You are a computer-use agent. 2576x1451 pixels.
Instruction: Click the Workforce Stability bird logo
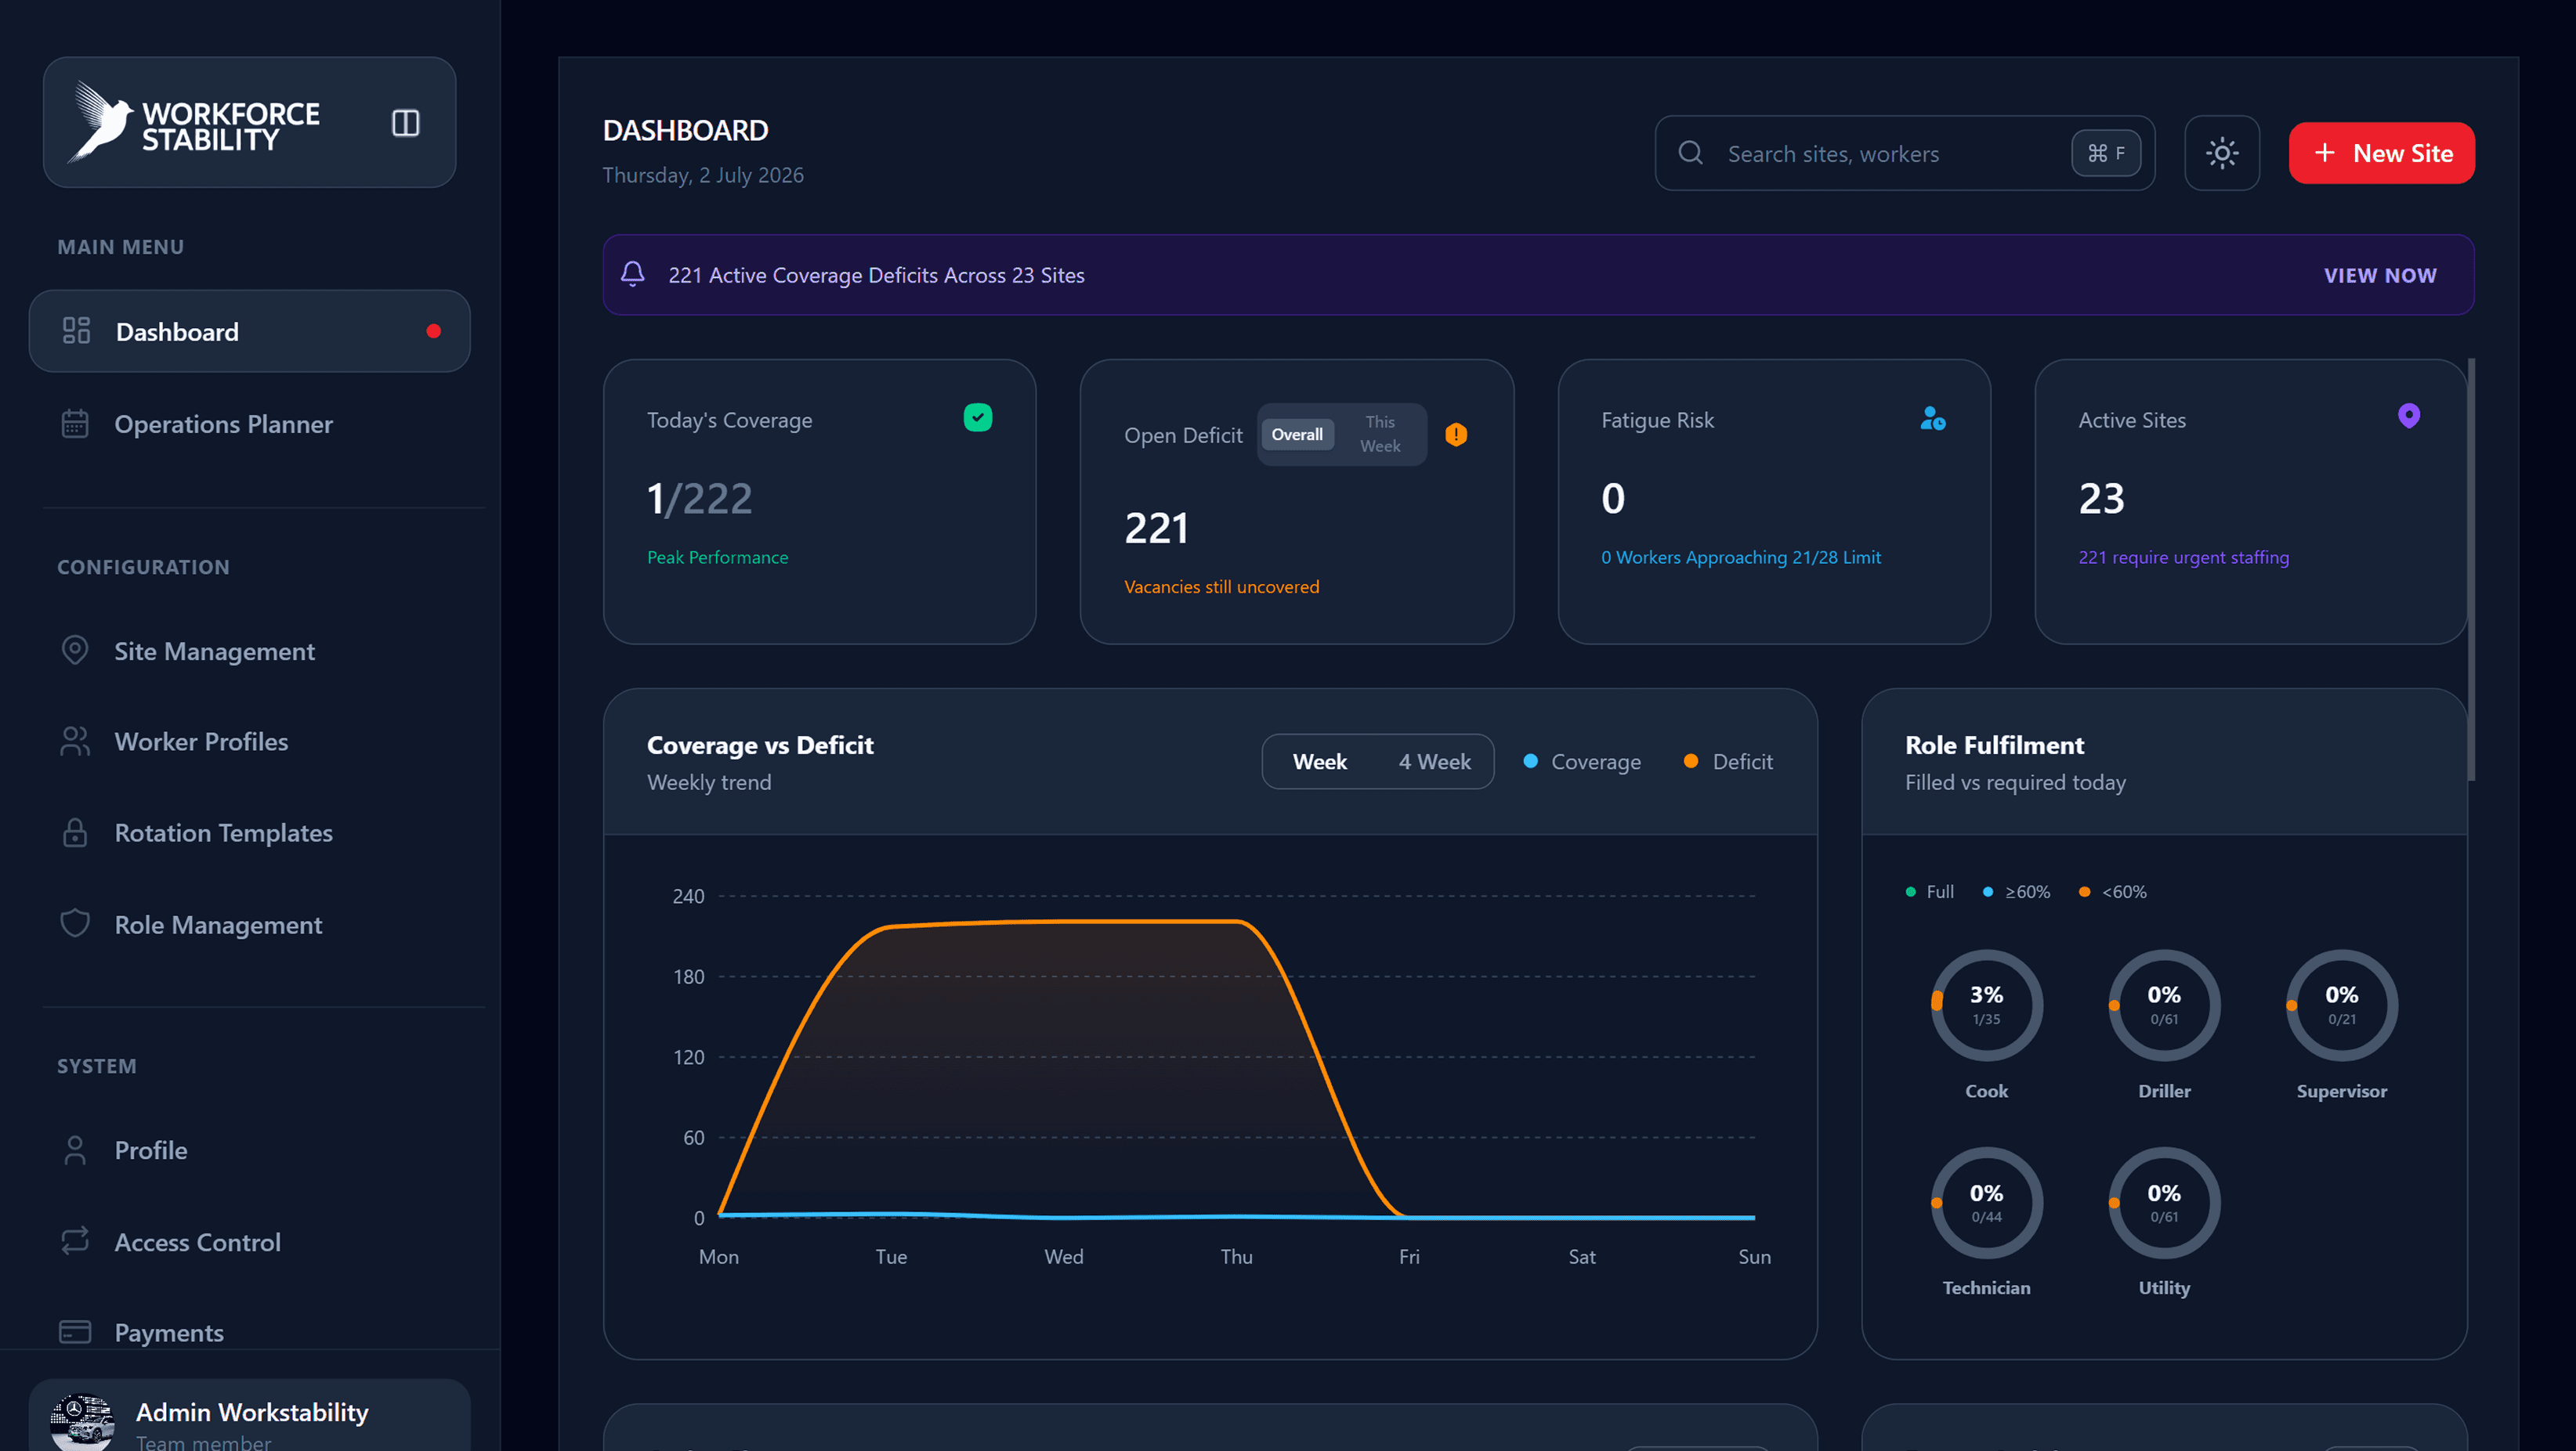coord(100,122)
